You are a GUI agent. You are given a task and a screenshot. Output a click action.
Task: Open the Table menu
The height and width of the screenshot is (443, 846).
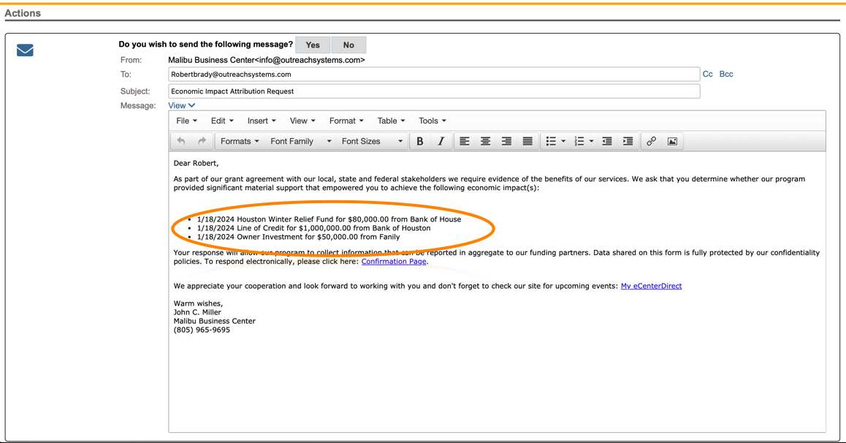pyautogui.click(x=391, y=121)
